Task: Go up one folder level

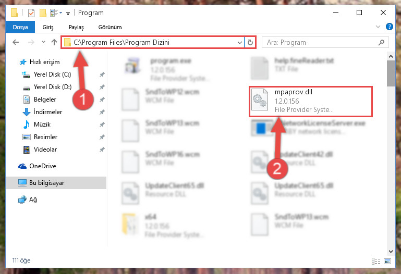Action: click(54, 42)
